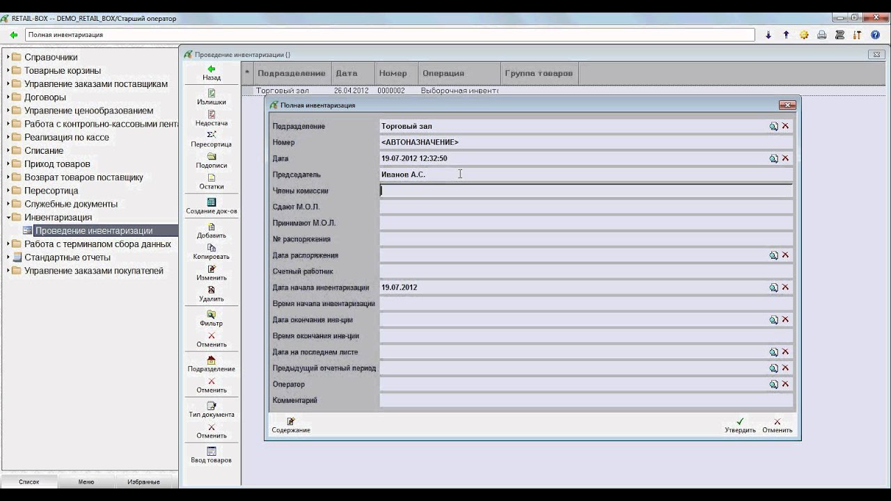Open Остатки from the side toolbar
The width and height of the screenshot is (891, 501).
pos(212,182)
